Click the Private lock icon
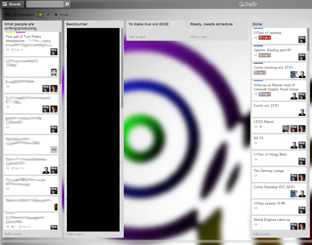The width and height of the screenshot is (312, 245). 56,15
